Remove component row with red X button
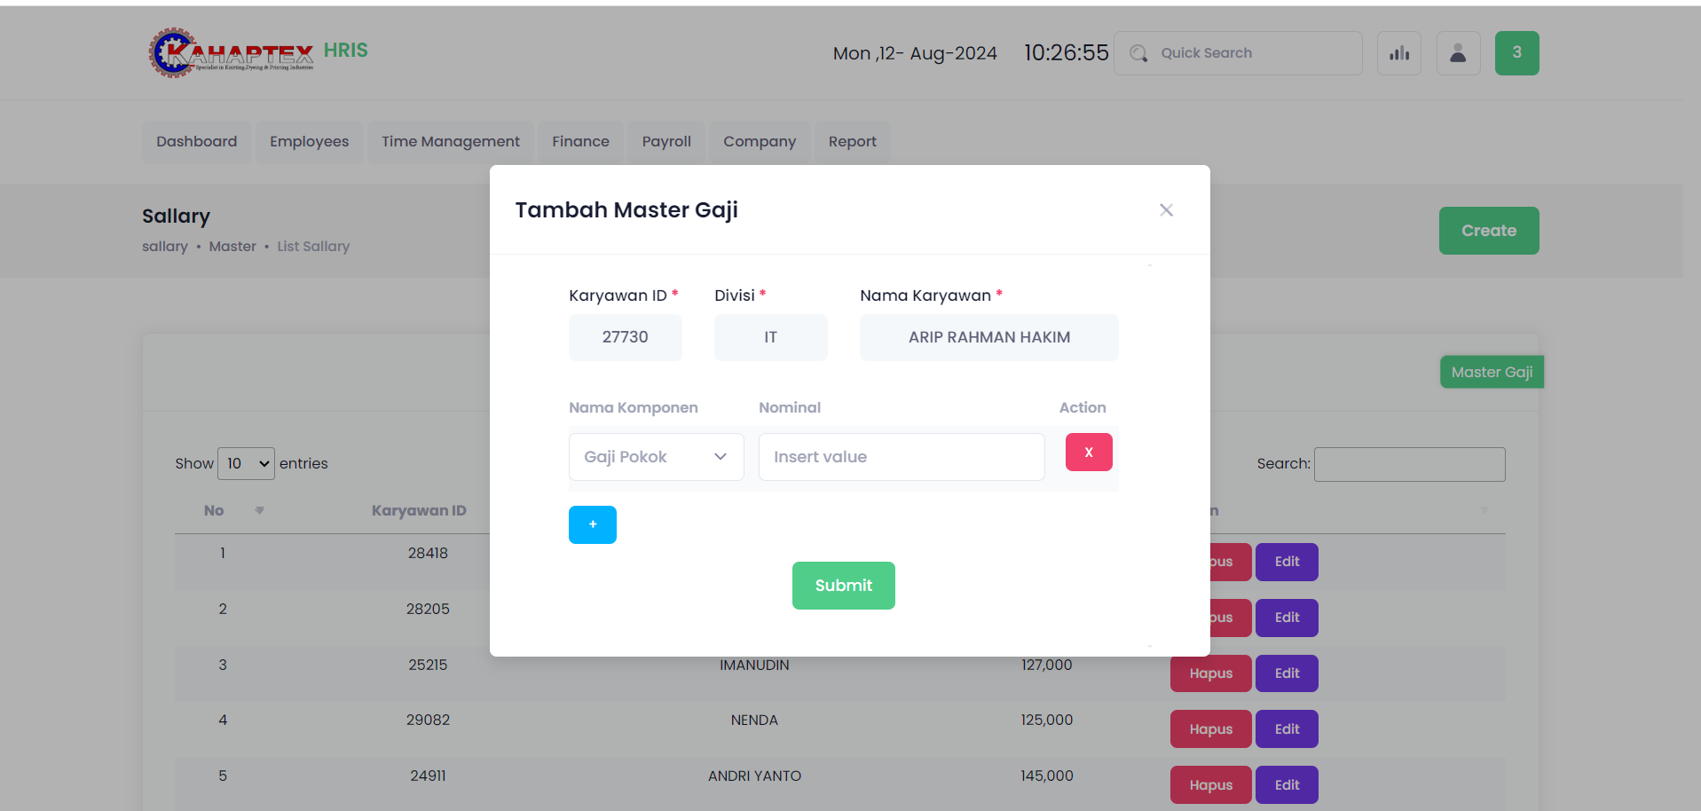The image size is (1701, 811). tap(1088, 453)
